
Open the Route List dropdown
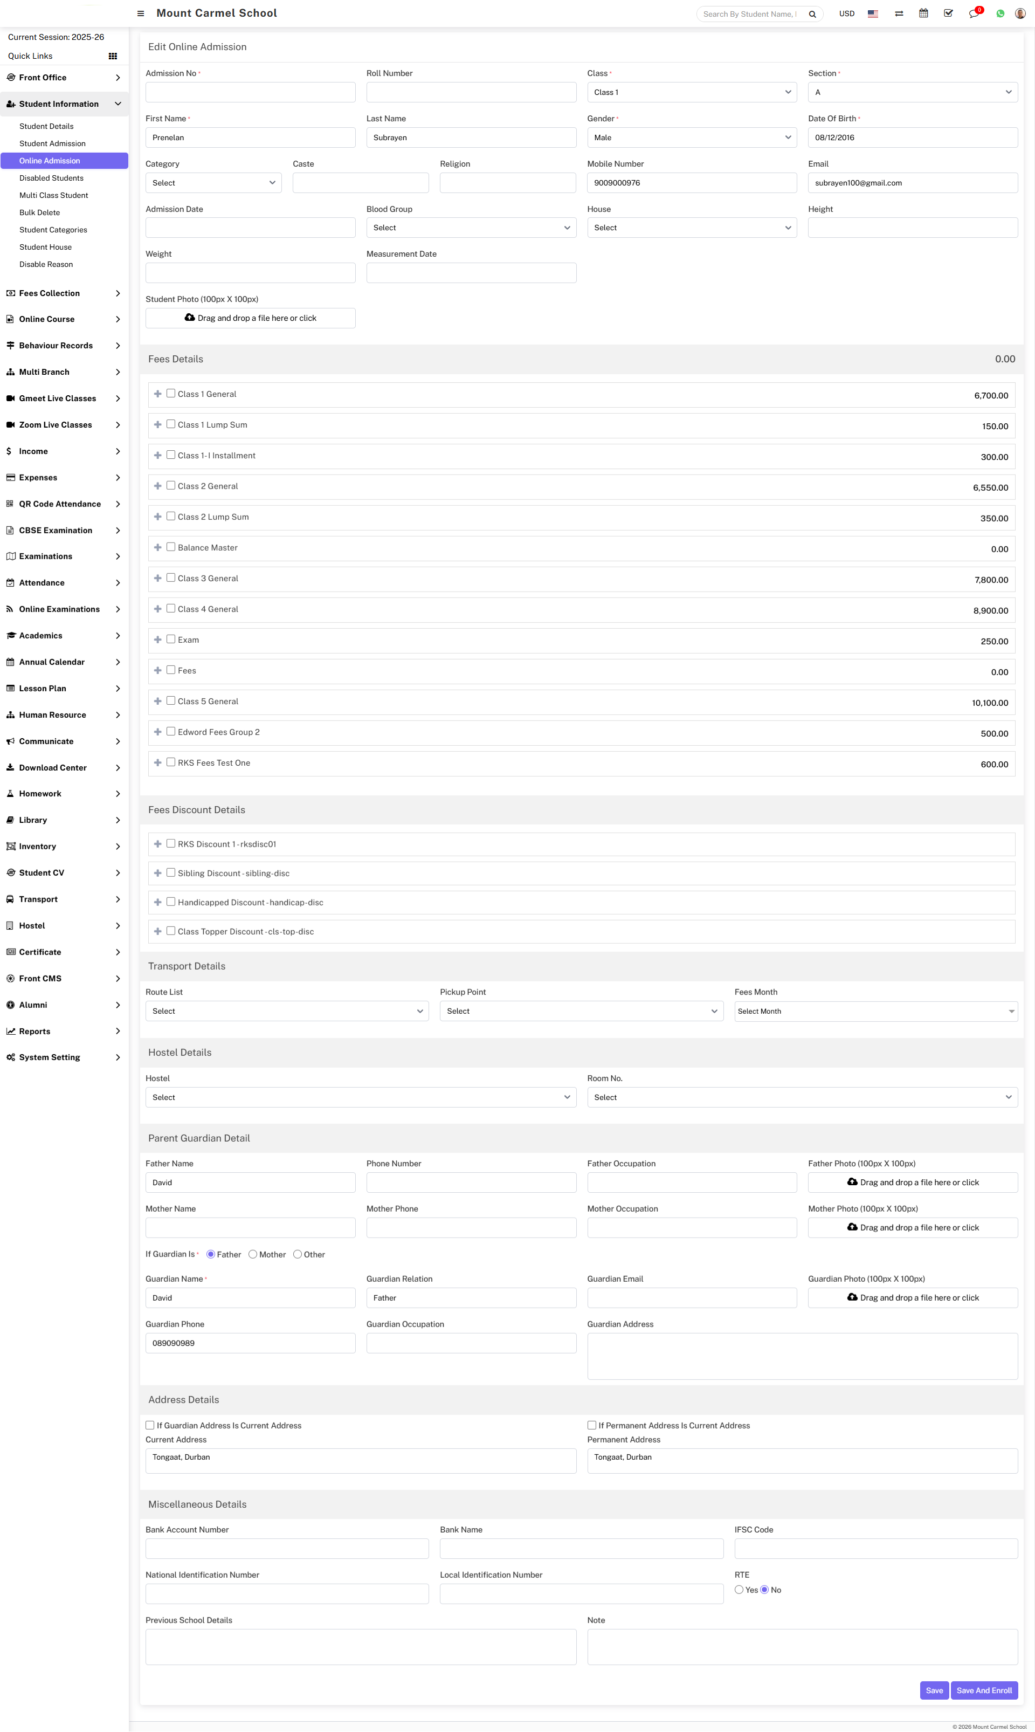click(x=287, y=1011)
